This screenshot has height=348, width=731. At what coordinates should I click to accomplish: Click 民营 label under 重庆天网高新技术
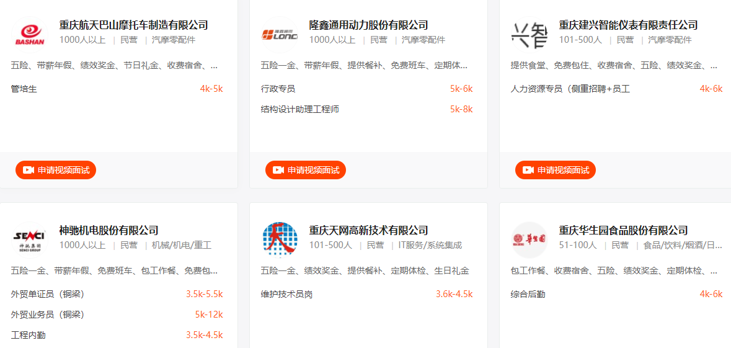(x=375, y=245)
